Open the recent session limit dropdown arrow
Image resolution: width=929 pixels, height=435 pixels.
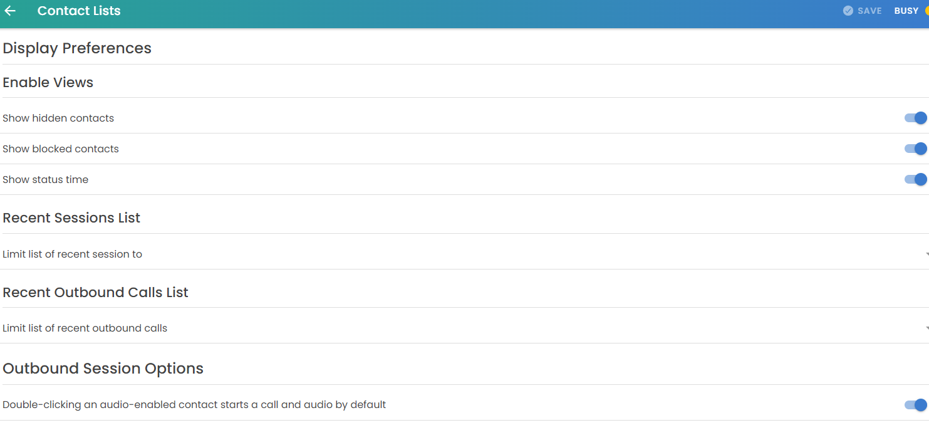tap(926, 254)
